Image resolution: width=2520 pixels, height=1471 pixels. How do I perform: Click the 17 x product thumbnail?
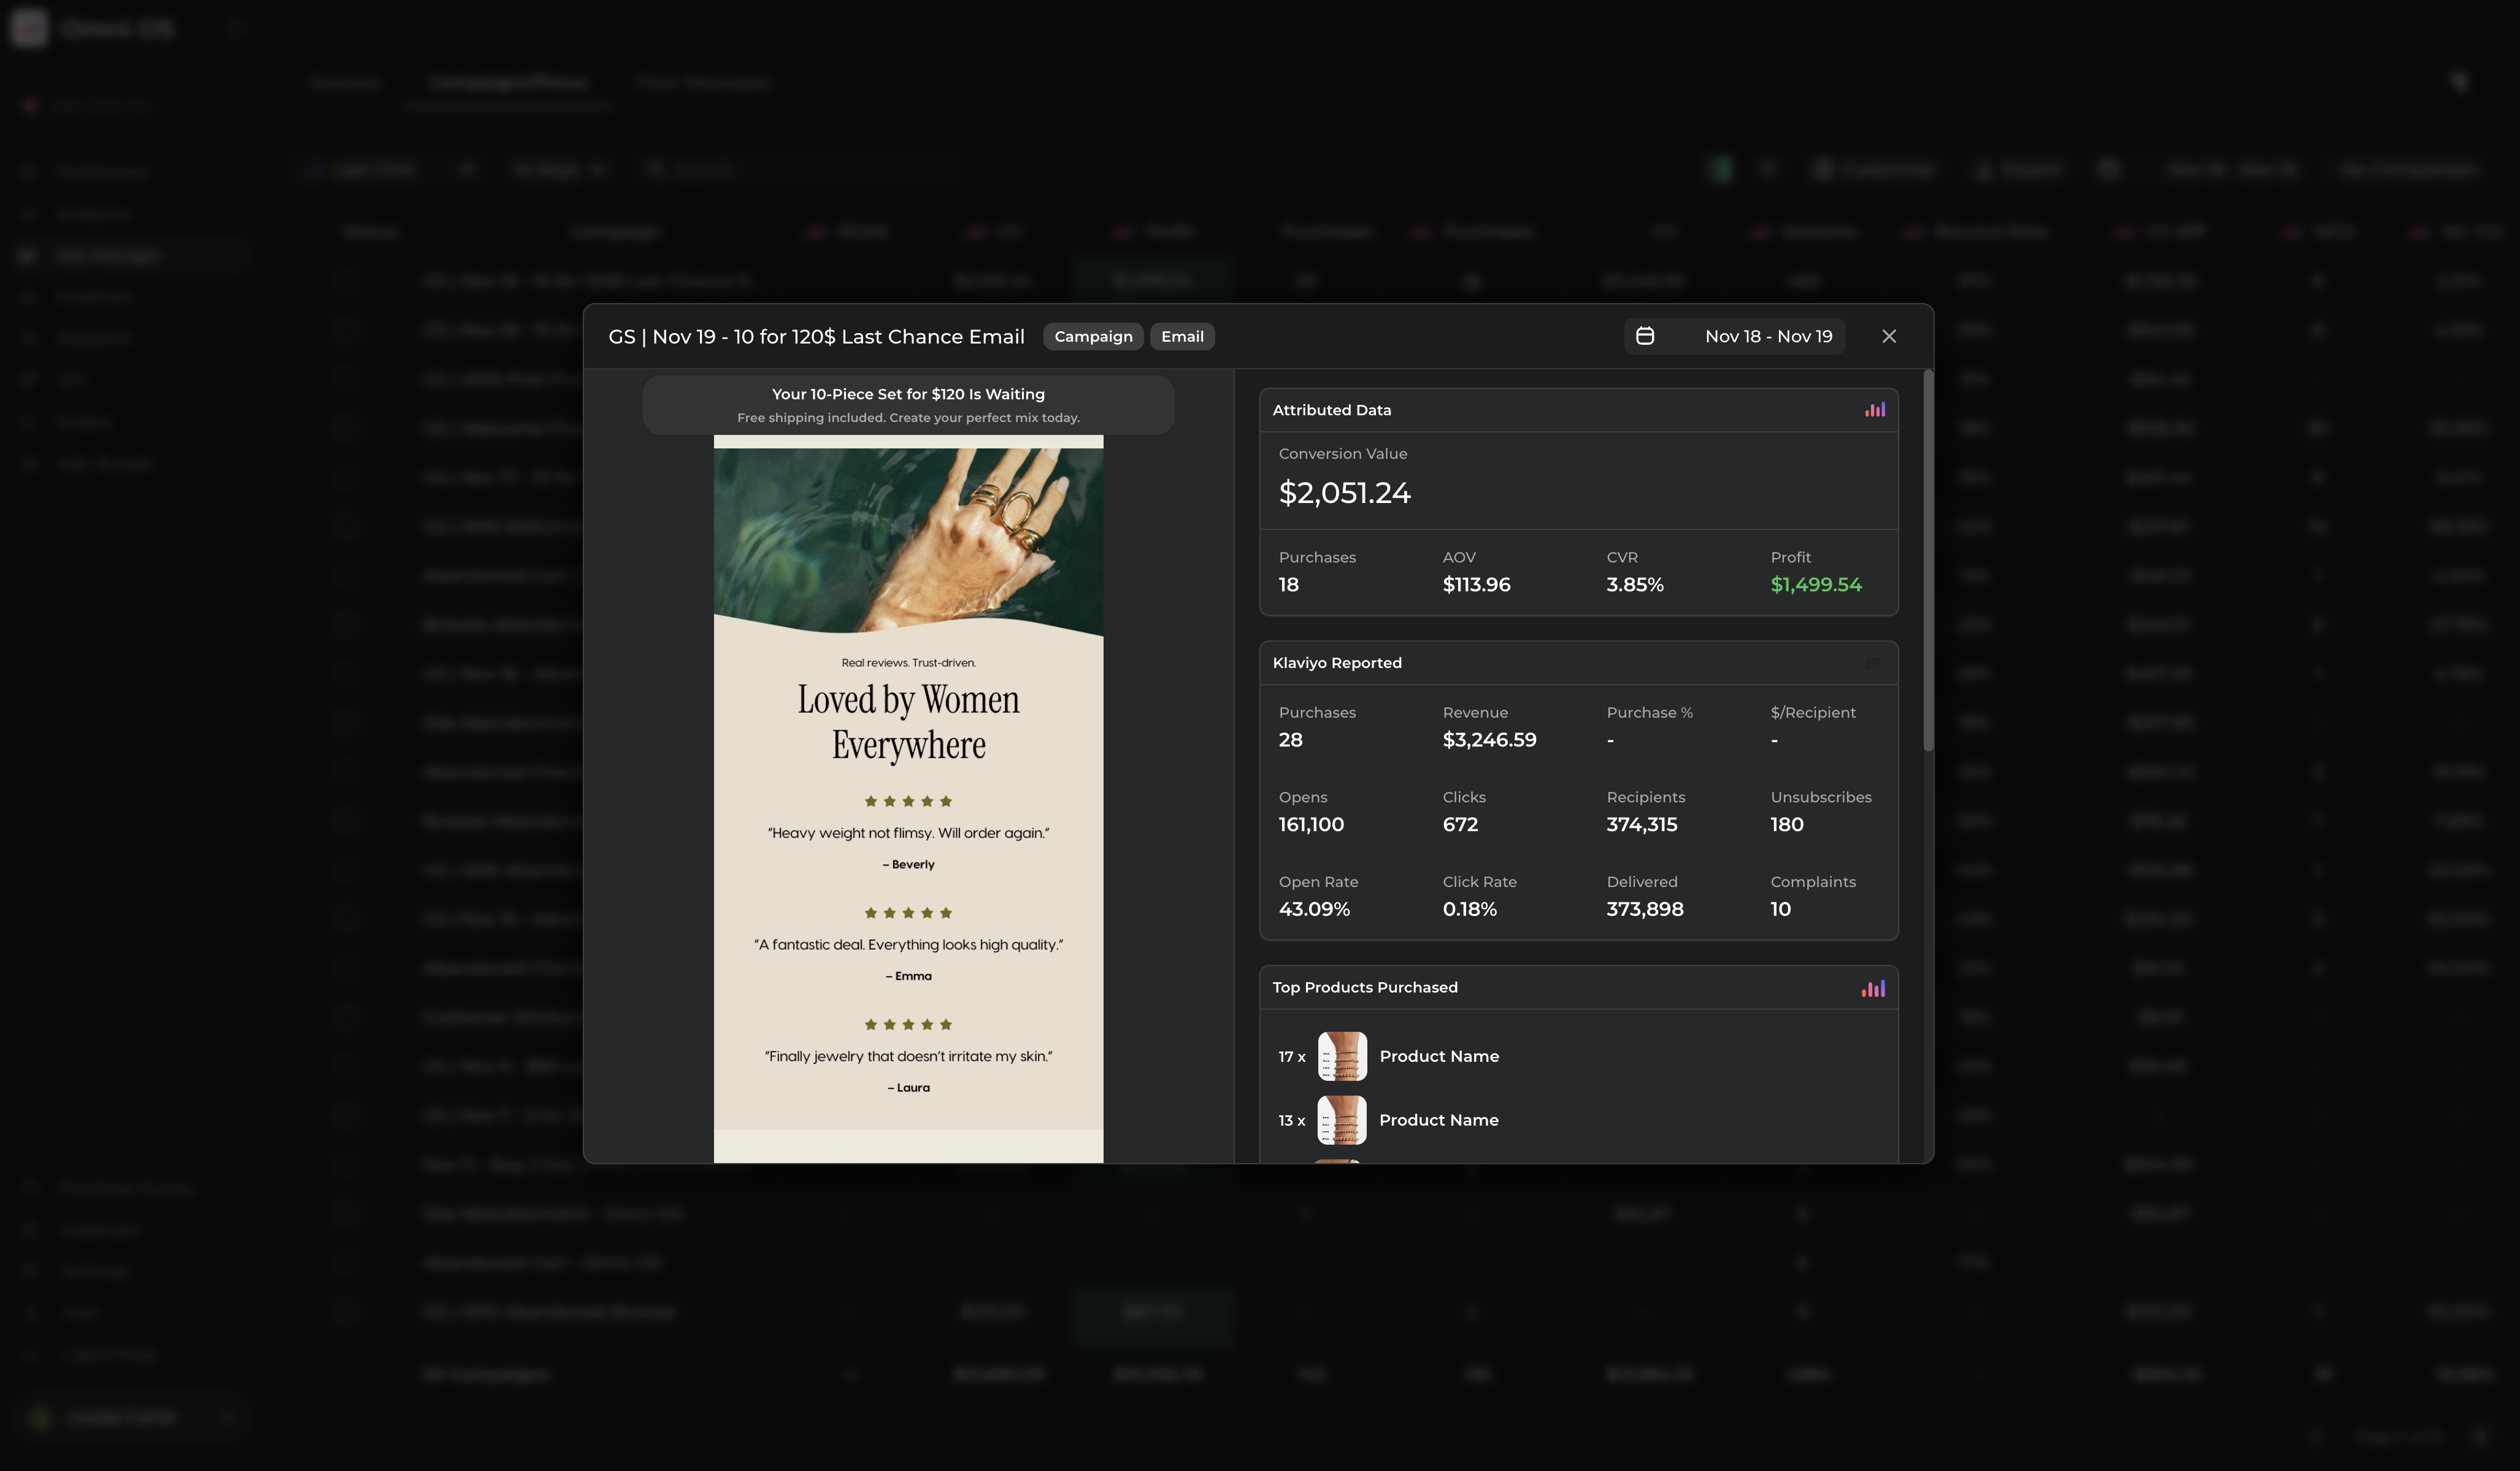pyautogui.click(x=1341, y=1056)
